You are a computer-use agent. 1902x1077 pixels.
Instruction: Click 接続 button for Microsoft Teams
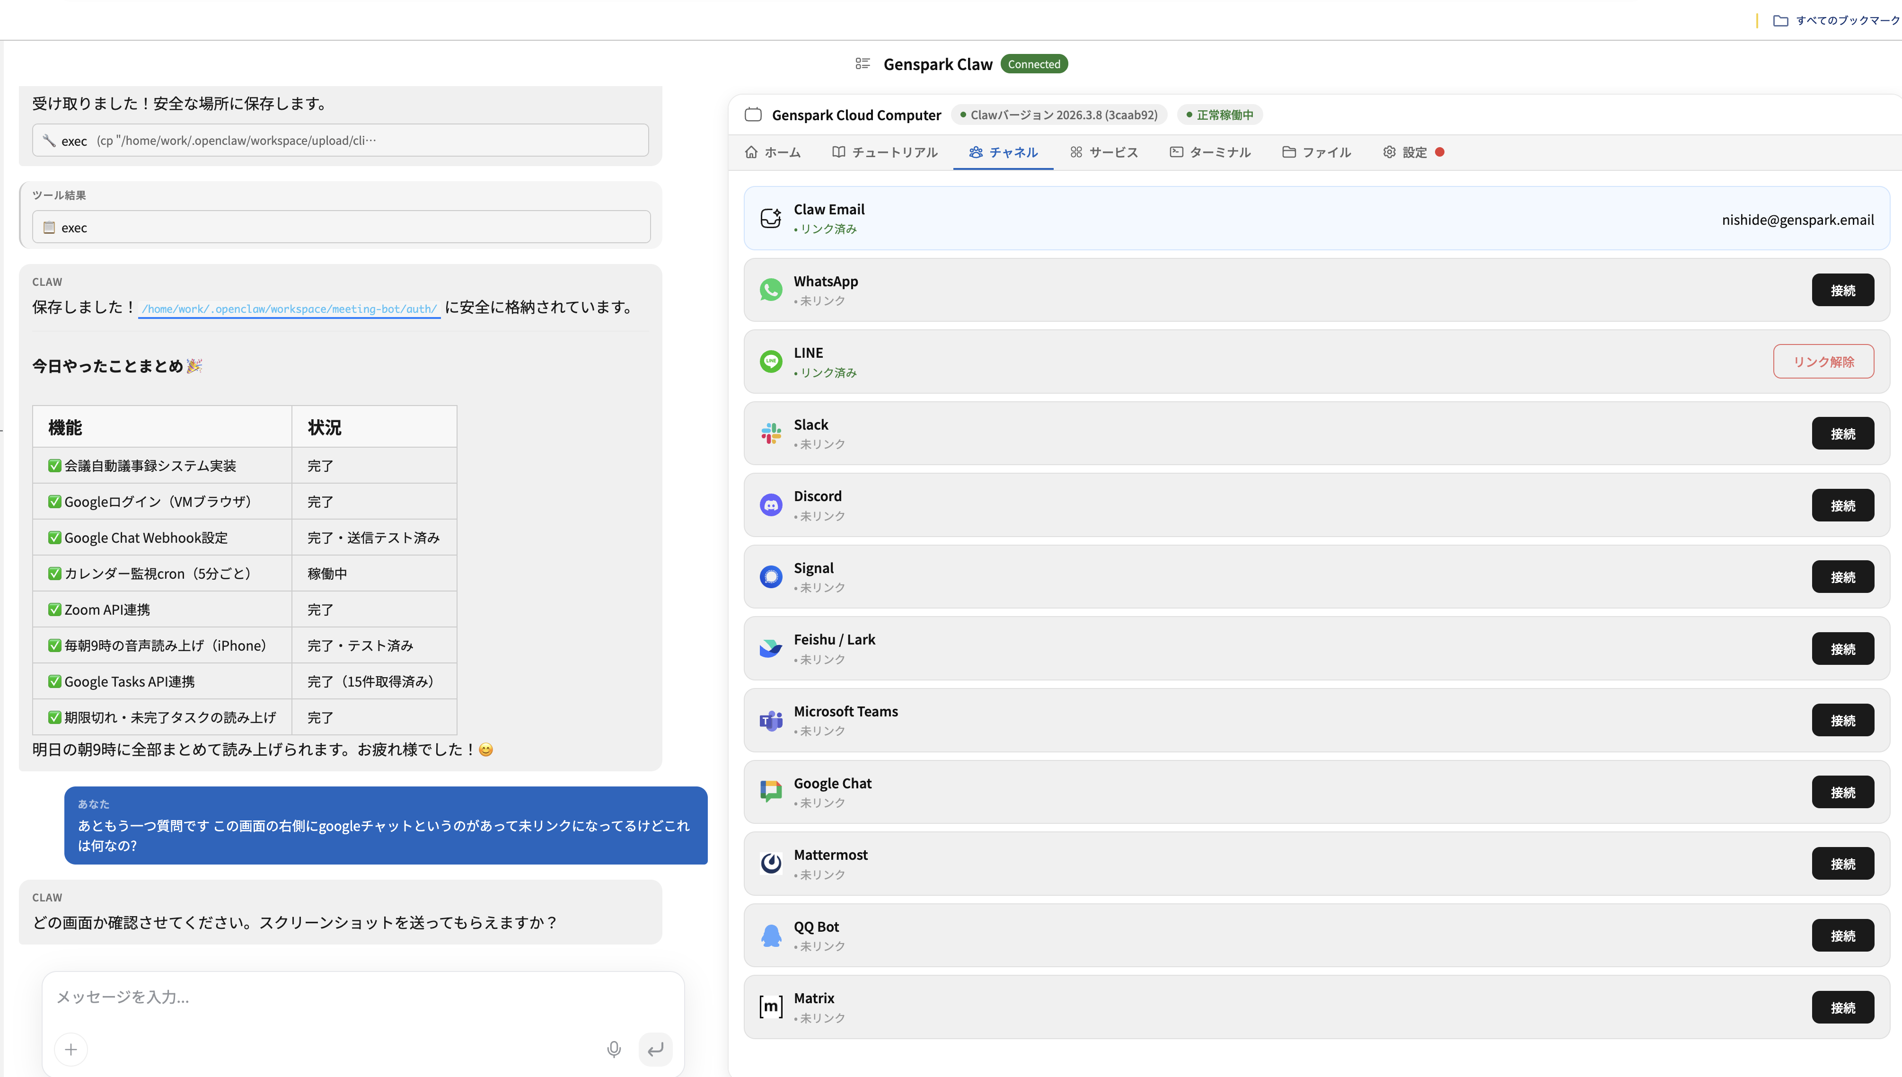[1843, 721]
